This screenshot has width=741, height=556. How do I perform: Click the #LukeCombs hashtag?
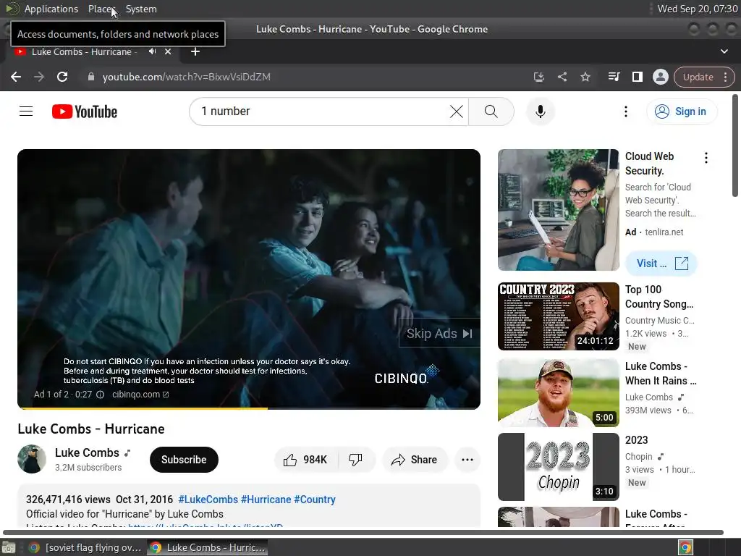(208, 500)
